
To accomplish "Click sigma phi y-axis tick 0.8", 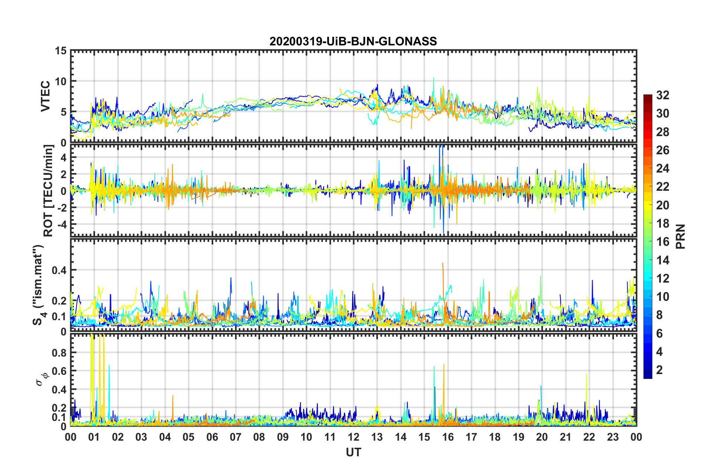I will (x=59, y=353).
